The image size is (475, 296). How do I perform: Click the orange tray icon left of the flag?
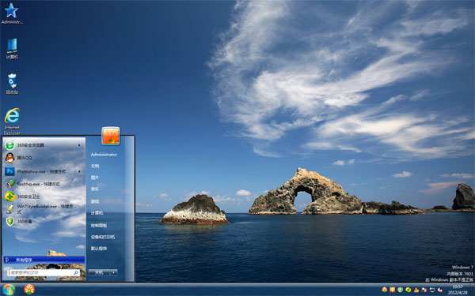pyautogui.click(x=416, y=290)
